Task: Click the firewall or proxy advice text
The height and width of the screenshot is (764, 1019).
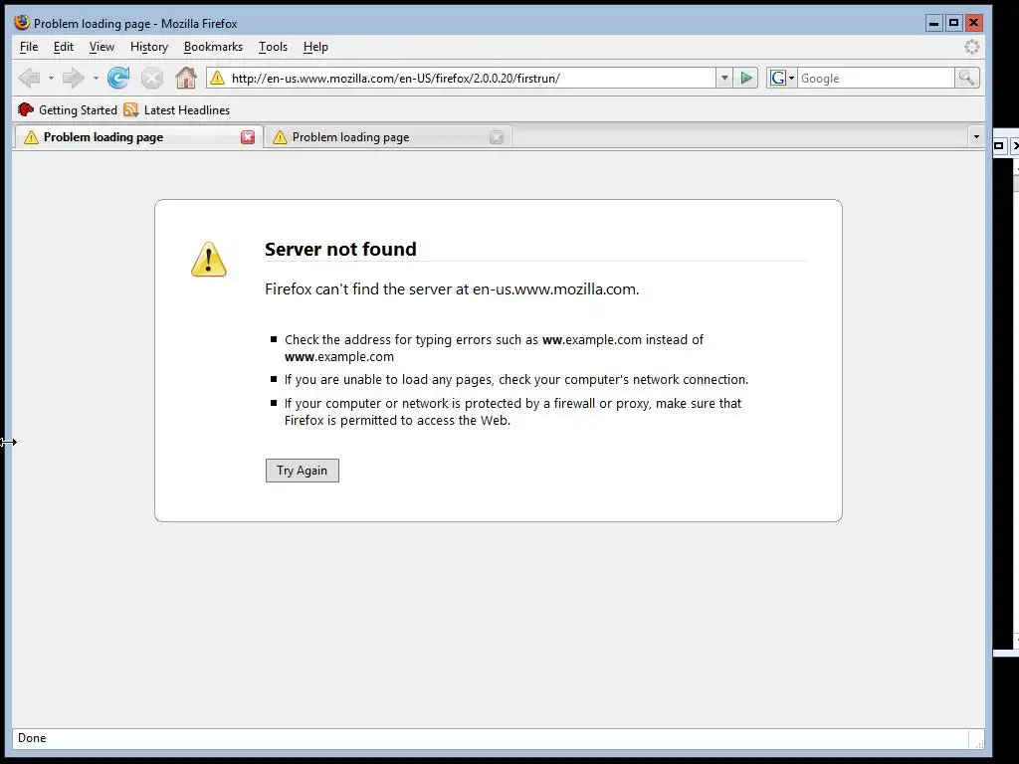Action: tap(512, 412)
